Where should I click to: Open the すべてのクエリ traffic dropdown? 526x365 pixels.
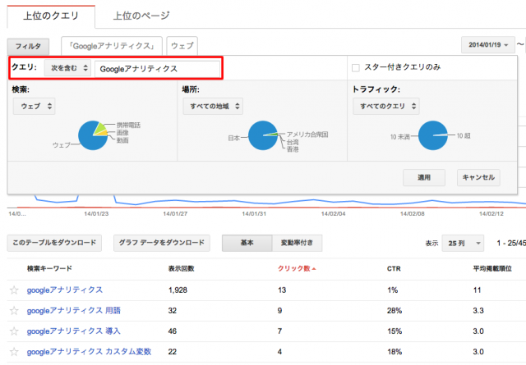(386, 107)
